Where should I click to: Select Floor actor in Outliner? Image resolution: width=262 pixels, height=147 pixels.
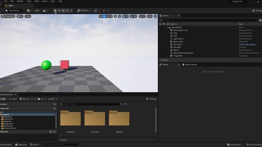pos(175,36)
